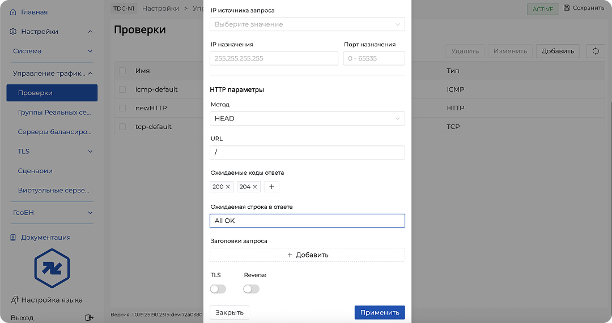Add a new expected response code

click(x=271, y=187)
